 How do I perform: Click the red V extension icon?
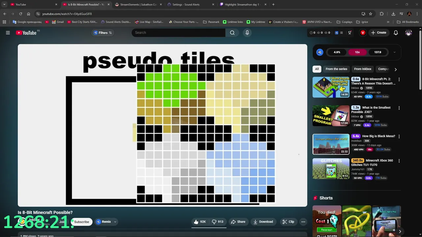pos(363,33)
